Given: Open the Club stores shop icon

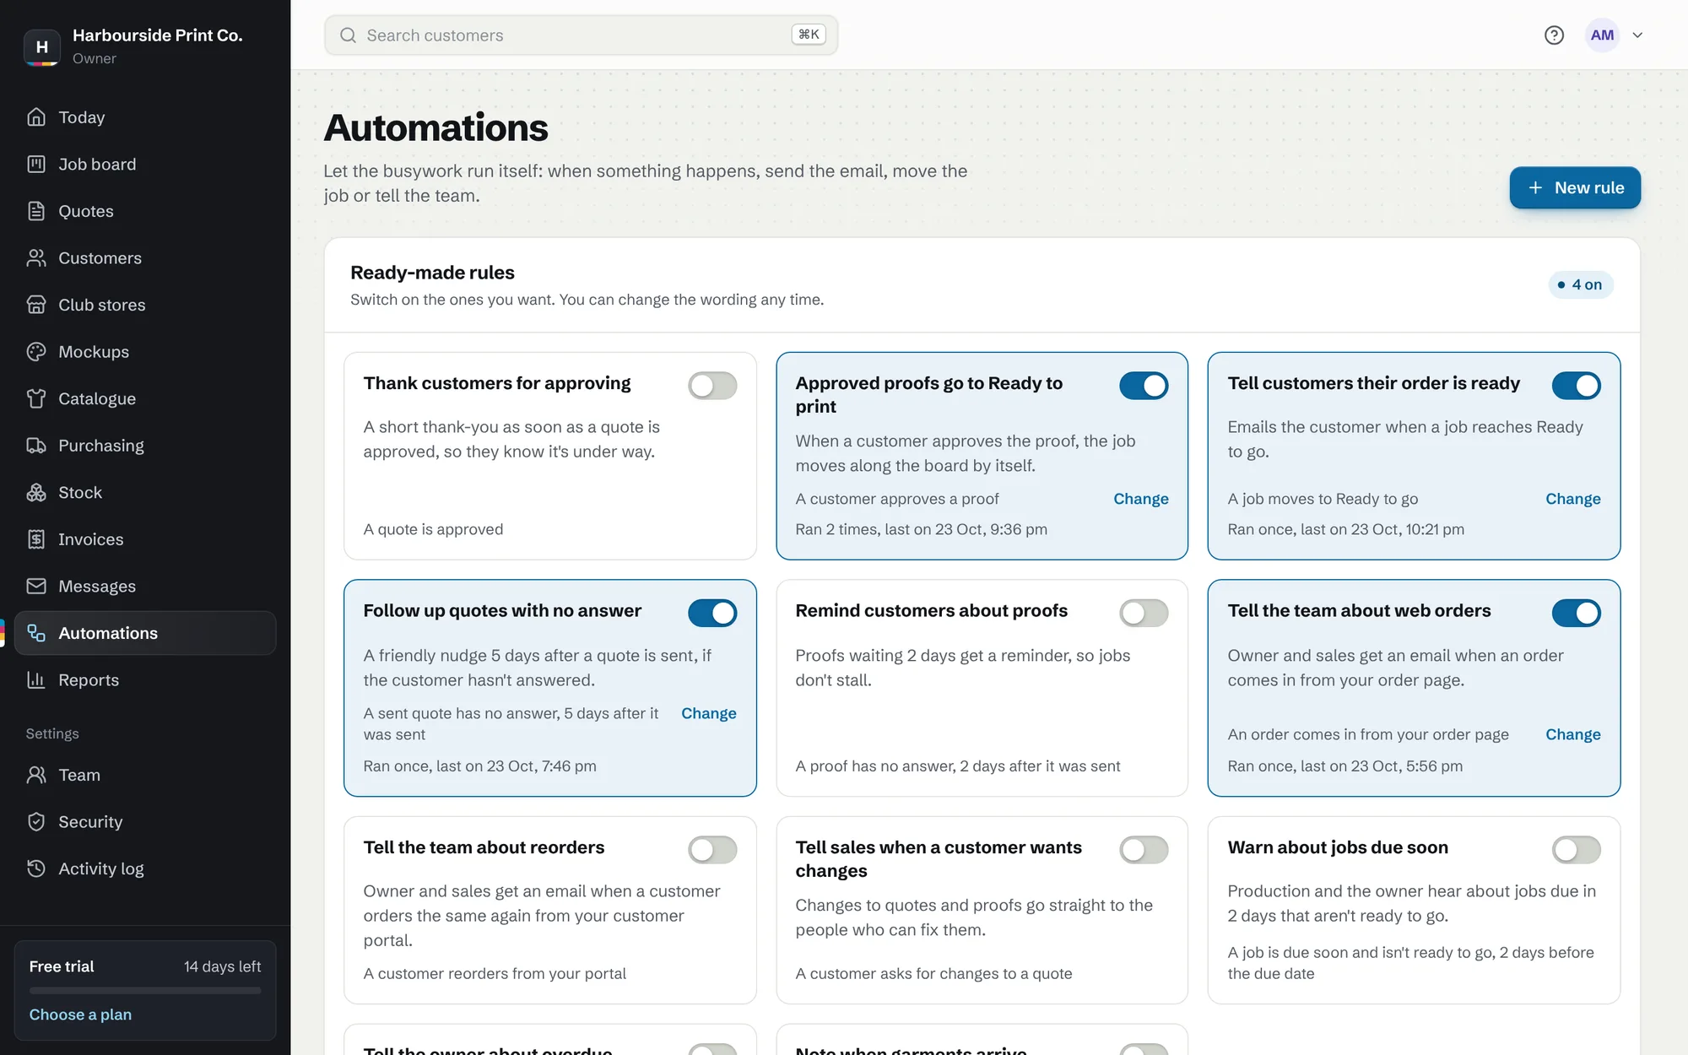Looking at the screenshot, I should [x=36, y=305].
